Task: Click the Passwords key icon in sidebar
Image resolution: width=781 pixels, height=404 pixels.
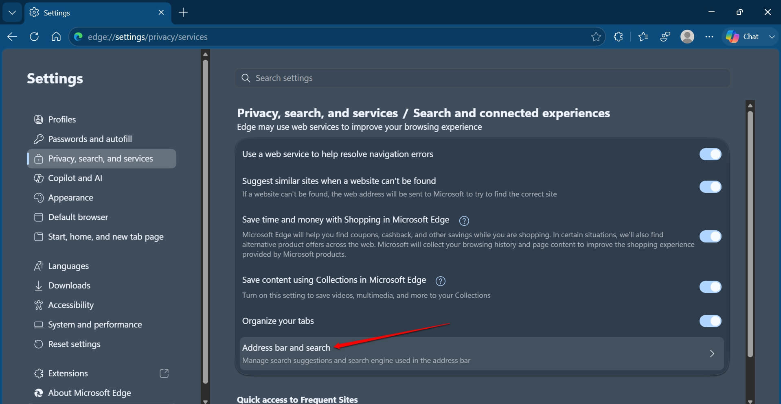Action: (39, 139)
